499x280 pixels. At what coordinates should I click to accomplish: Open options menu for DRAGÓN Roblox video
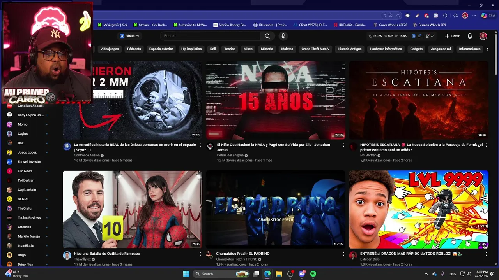486,254
